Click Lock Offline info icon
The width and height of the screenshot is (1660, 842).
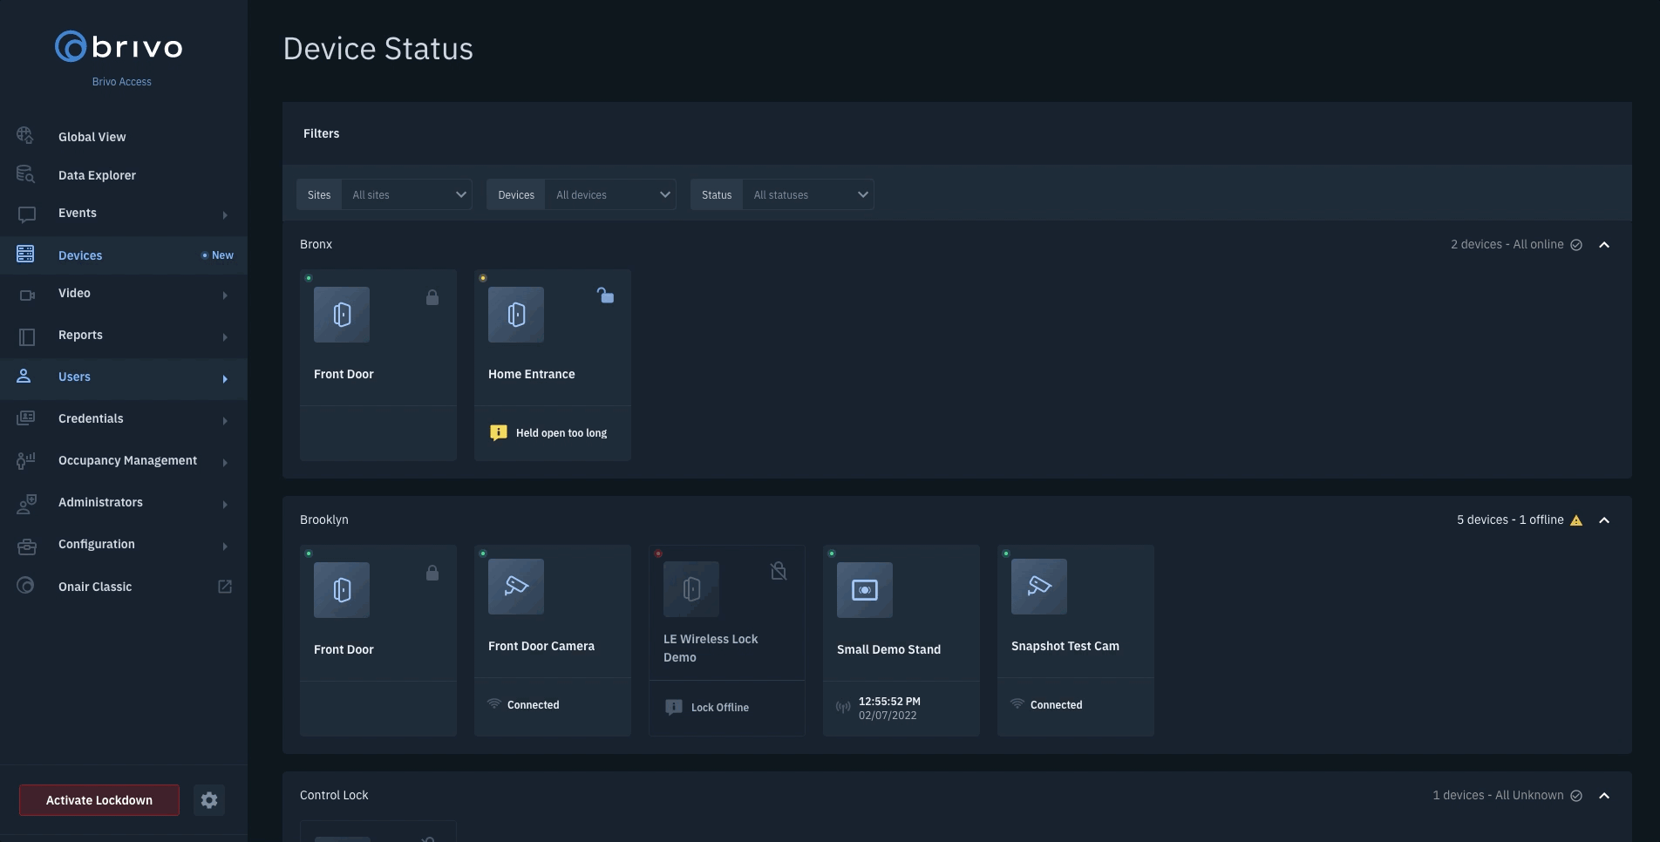tap(674, 707)
